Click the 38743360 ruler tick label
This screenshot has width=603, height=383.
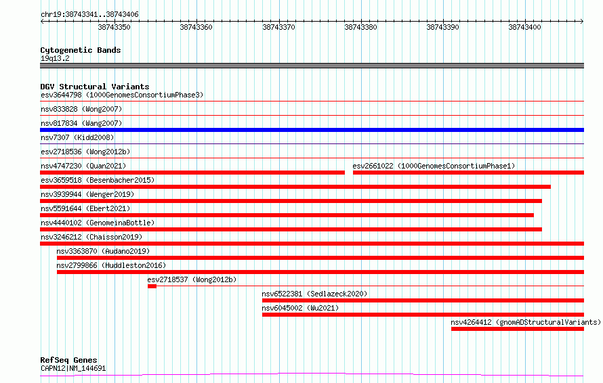click(x=196, y=27)
